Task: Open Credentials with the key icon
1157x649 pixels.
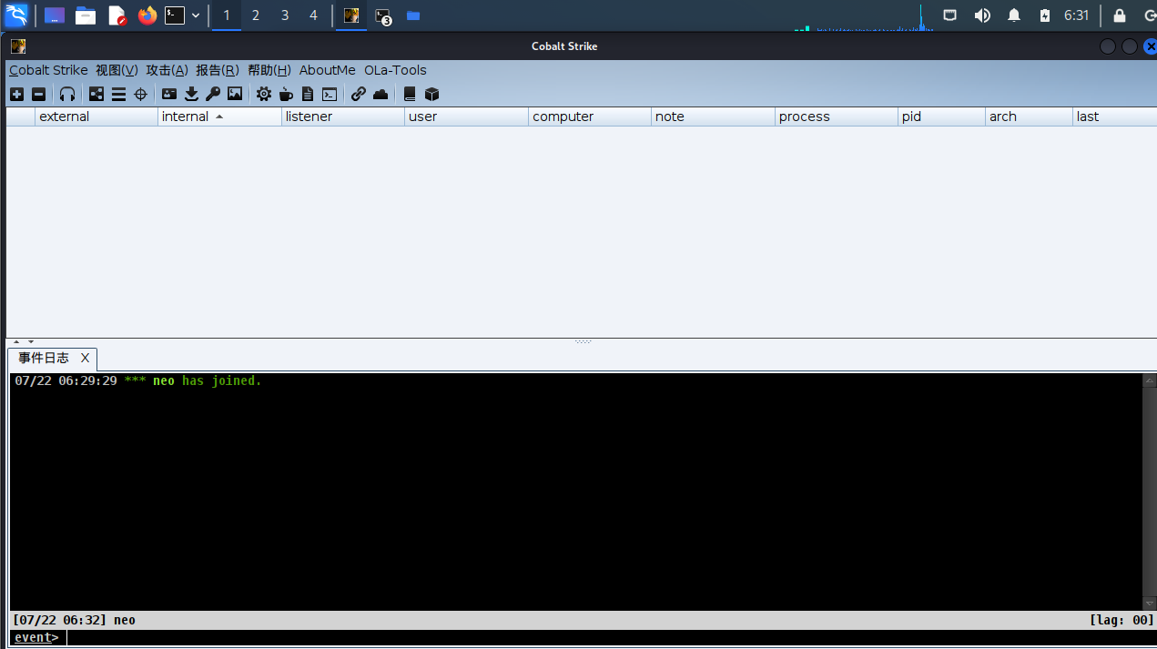Action: [x=213, y=94]
